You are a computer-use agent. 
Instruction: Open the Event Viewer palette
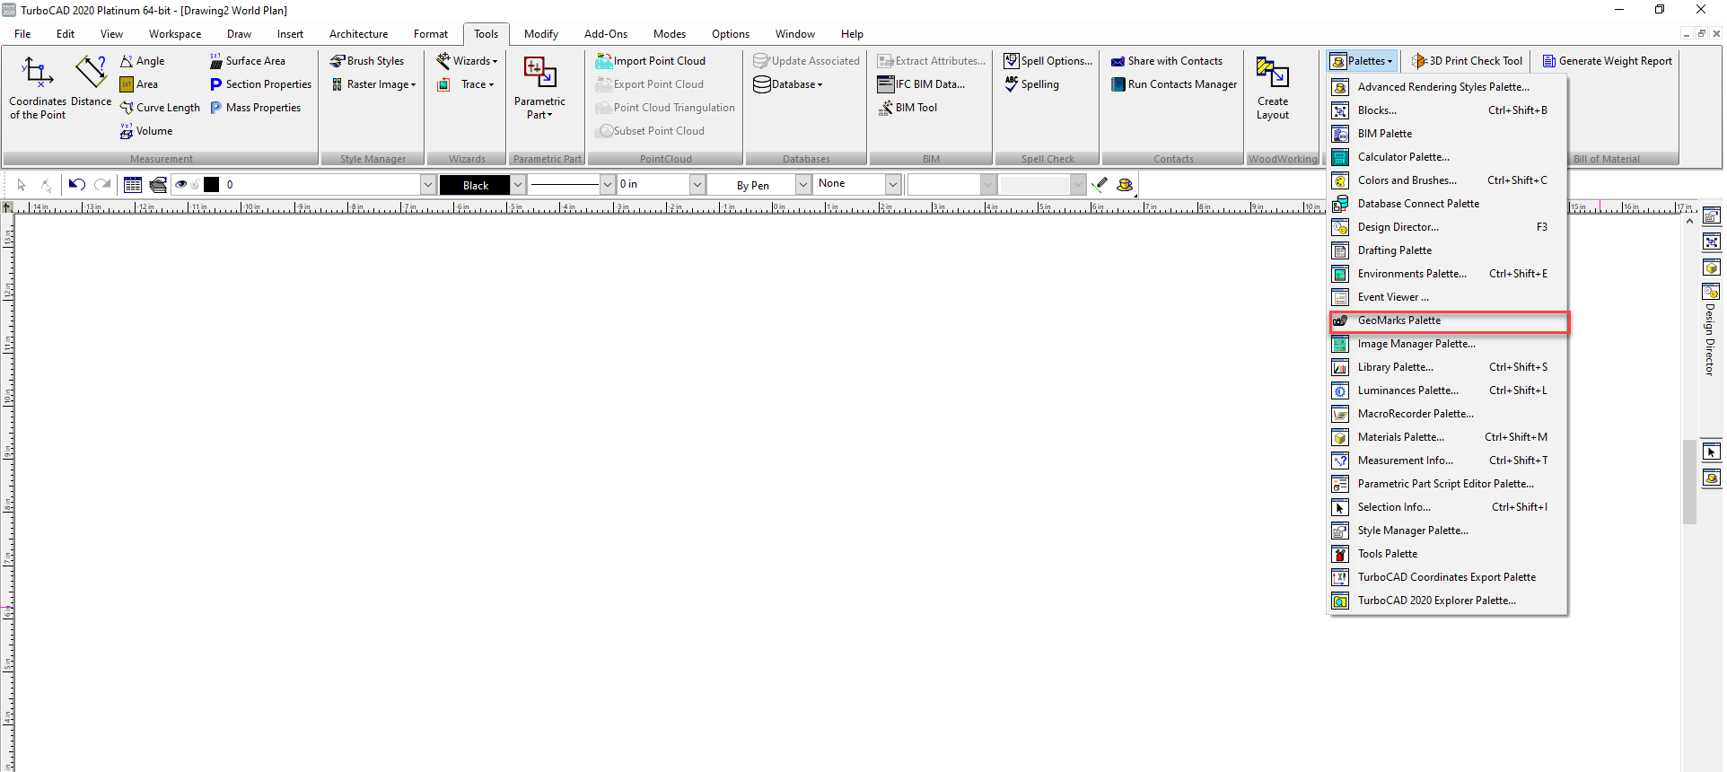[1449, 297]
